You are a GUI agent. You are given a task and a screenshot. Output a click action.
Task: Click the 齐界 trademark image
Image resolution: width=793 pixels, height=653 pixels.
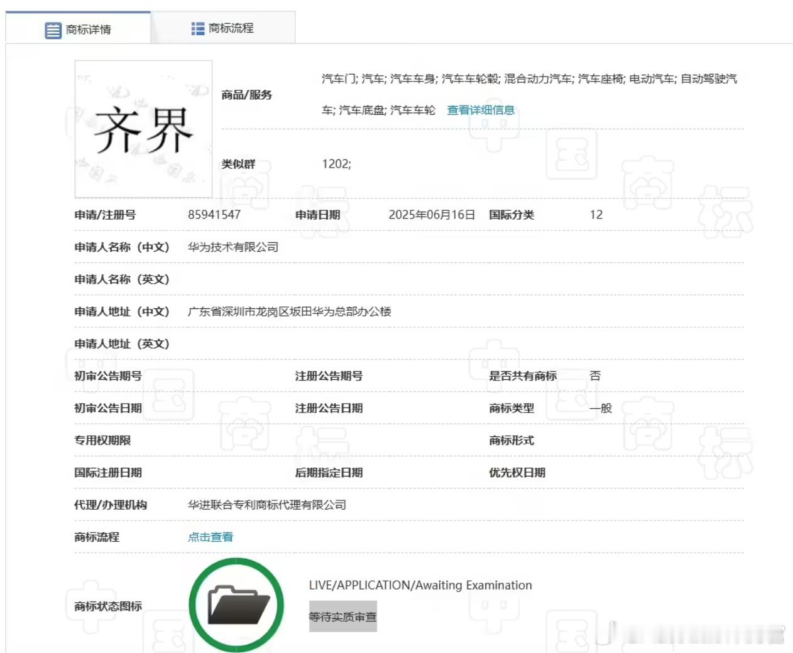(143, 129)
